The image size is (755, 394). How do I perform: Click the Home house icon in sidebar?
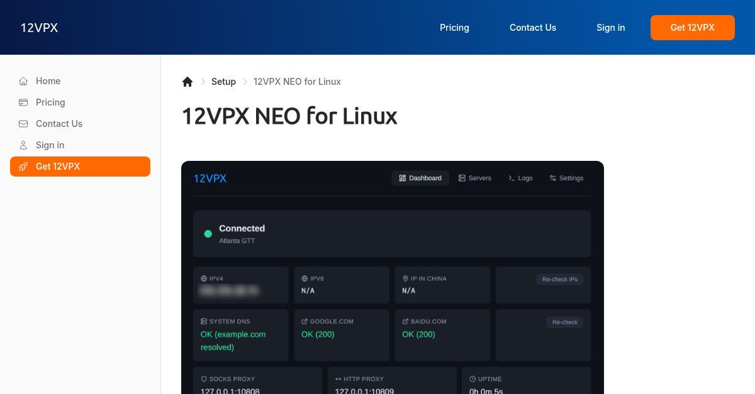pos(23,81)
